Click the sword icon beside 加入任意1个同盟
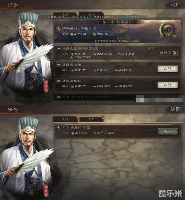 pos(59,127)
